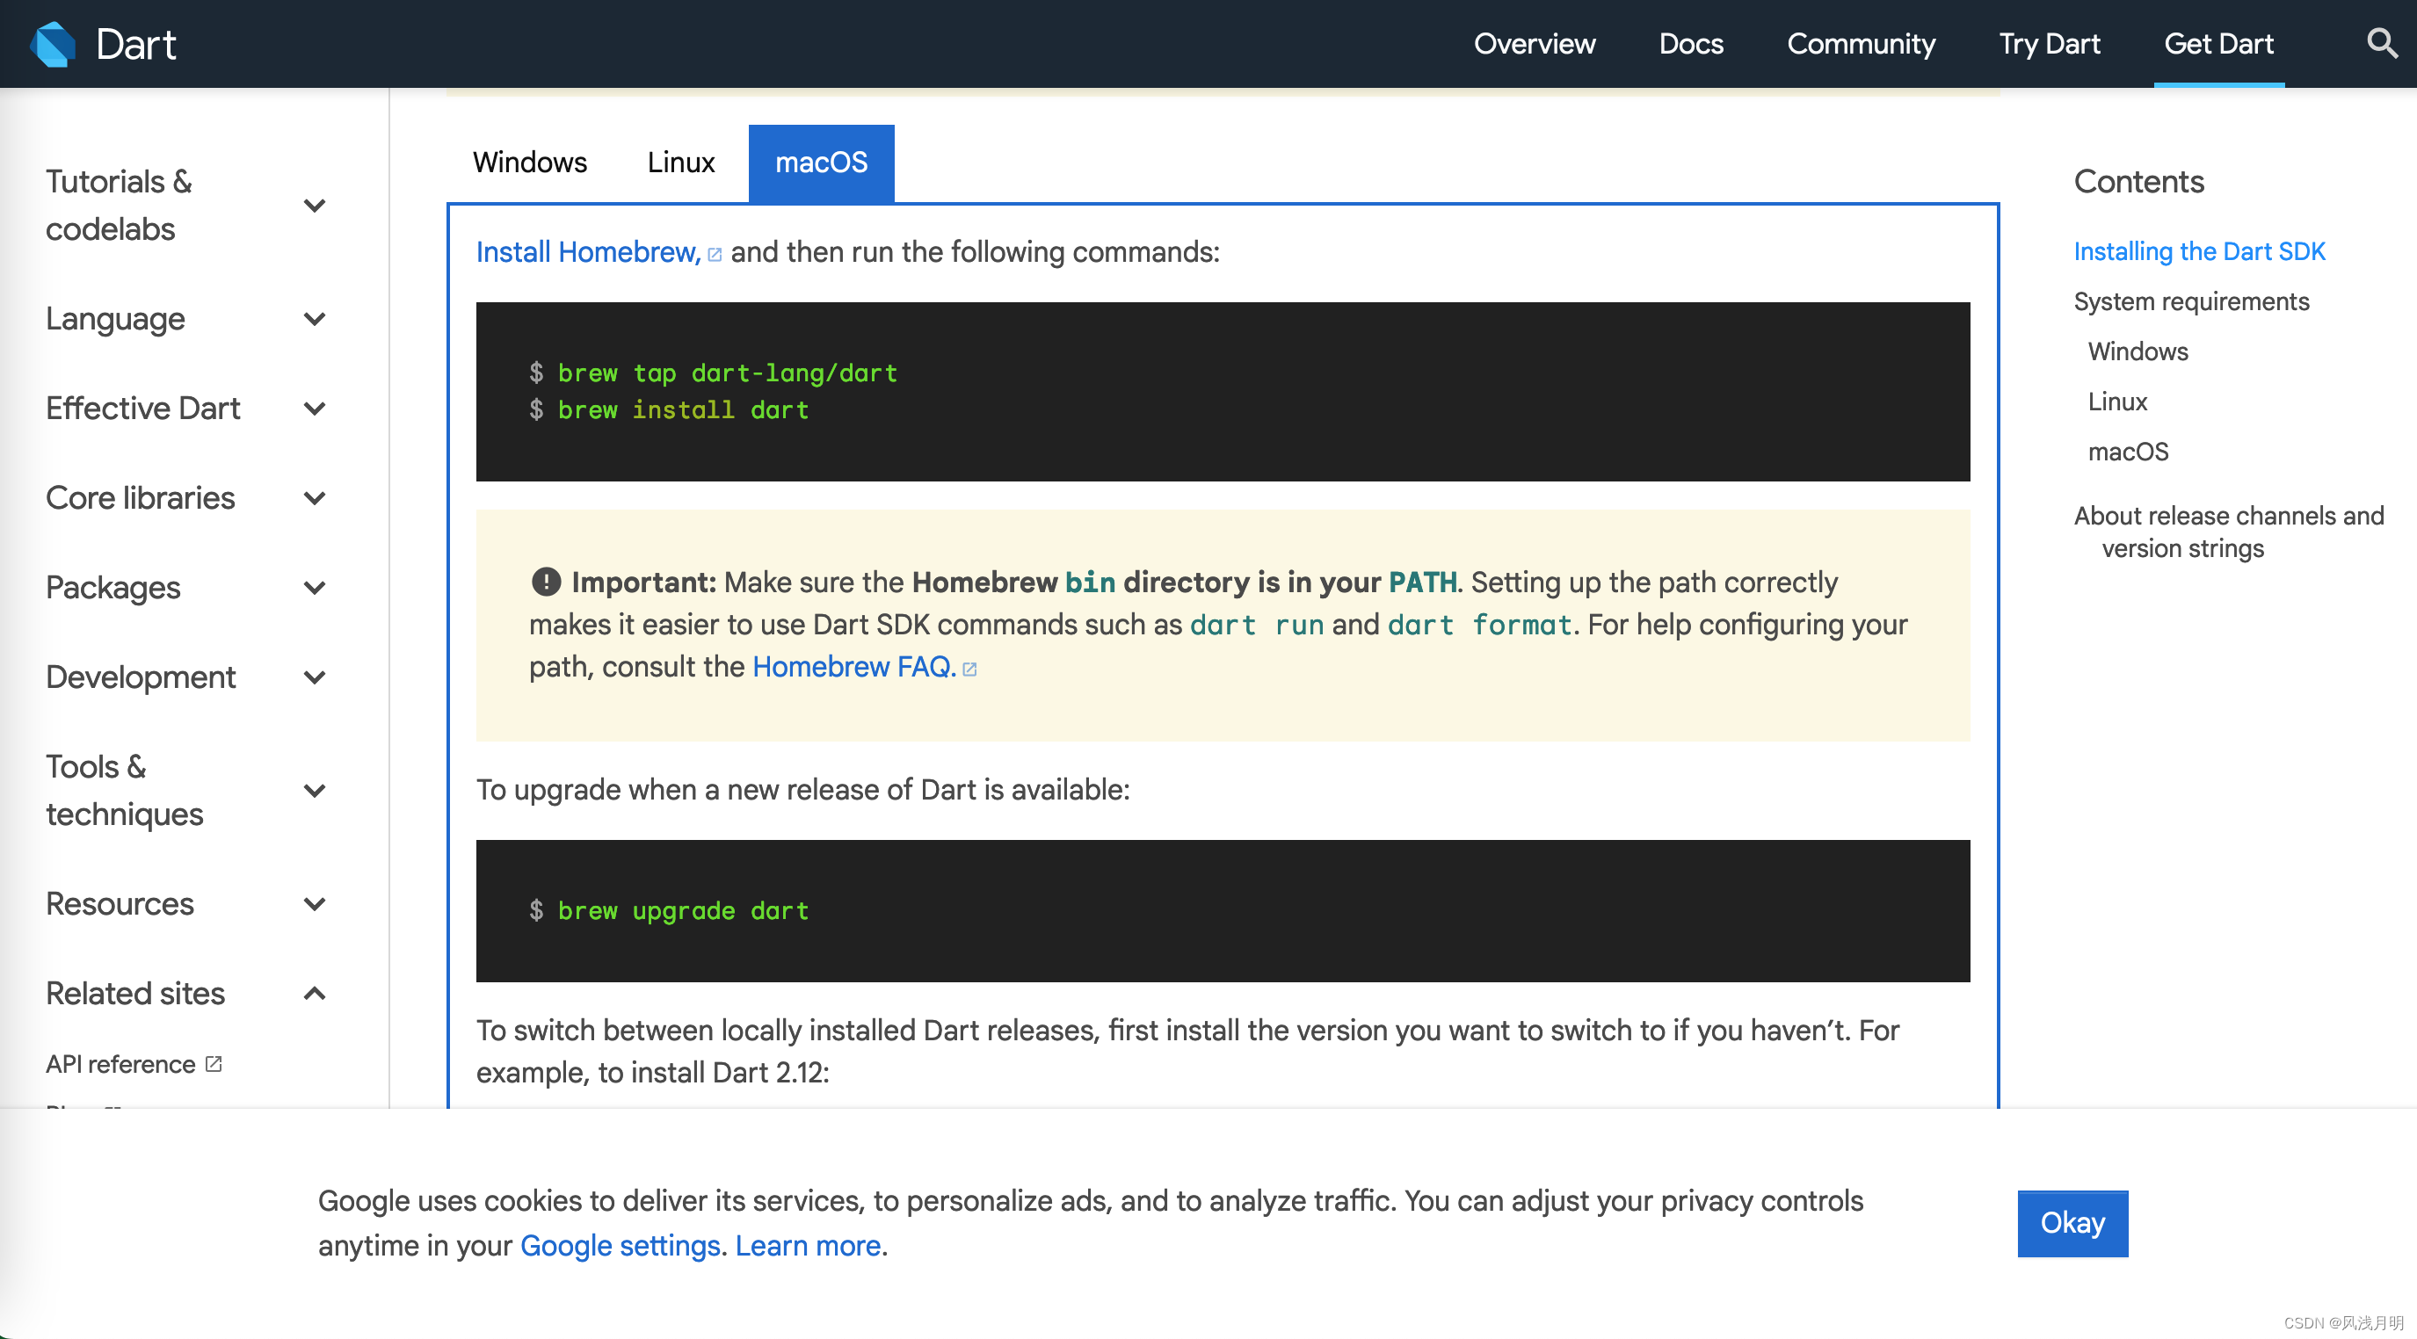The height and width of the screenshot is (1339, 2417).
Task: Go to System requirements in Contents
Action: (2191, 302)
